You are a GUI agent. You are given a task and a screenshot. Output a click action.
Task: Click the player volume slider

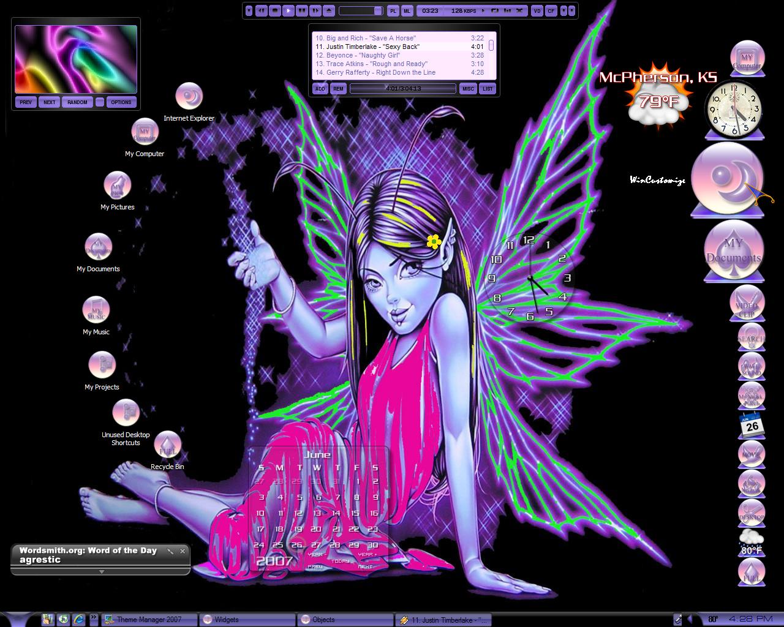361,10
